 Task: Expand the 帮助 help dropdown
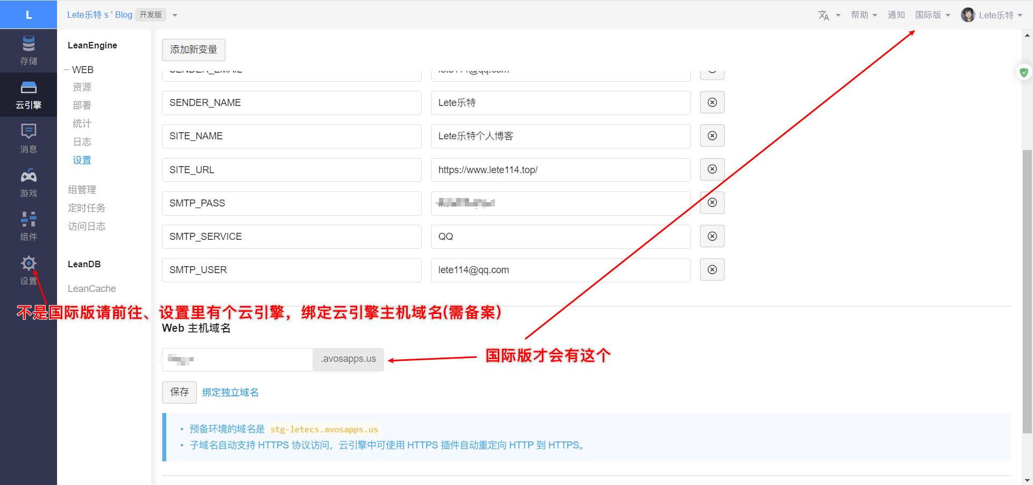click(864, 15)
